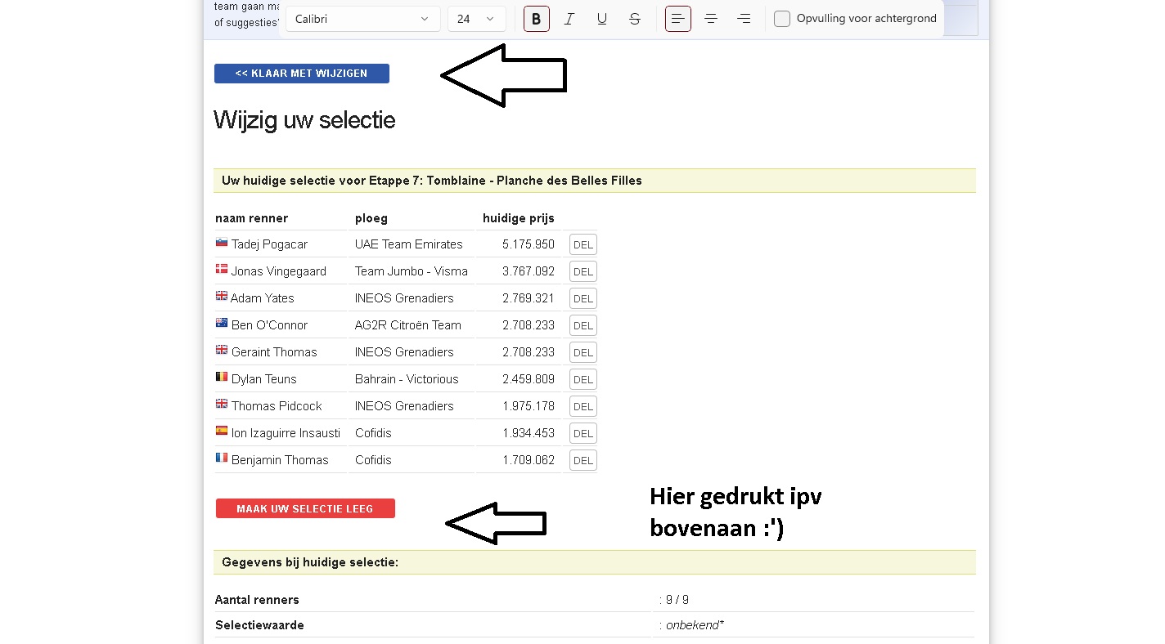
Task: Open the Calibri font dropdown
Action: click(363, 19)
